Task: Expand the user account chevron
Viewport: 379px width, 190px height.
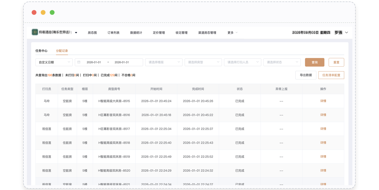Action: coord(347,33)
